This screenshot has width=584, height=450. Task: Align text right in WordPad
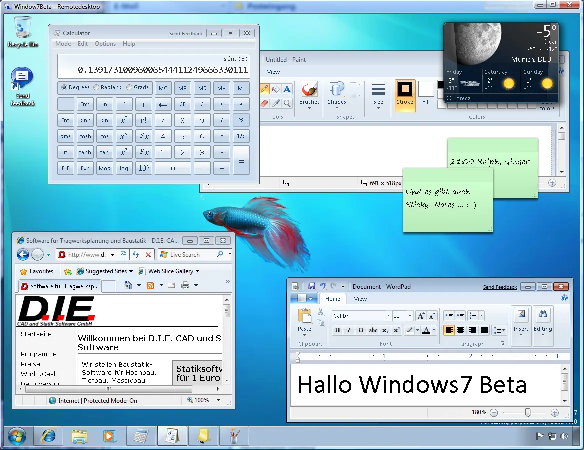[x=472, y=330]
